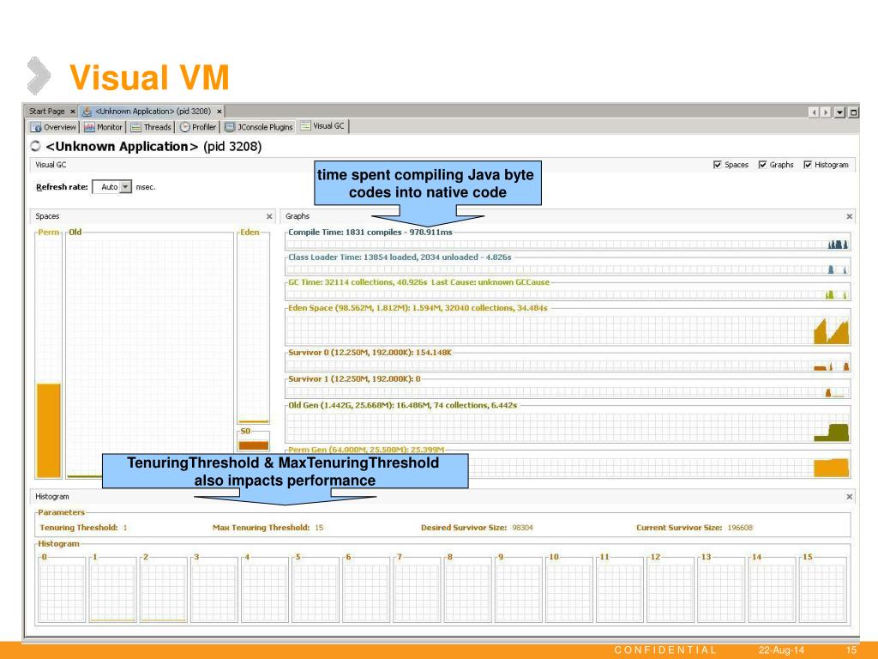Viewport: 878px width, 659px height.
Task: Click Tenuring Threshold value 1
Action: (x=125, y=528)
